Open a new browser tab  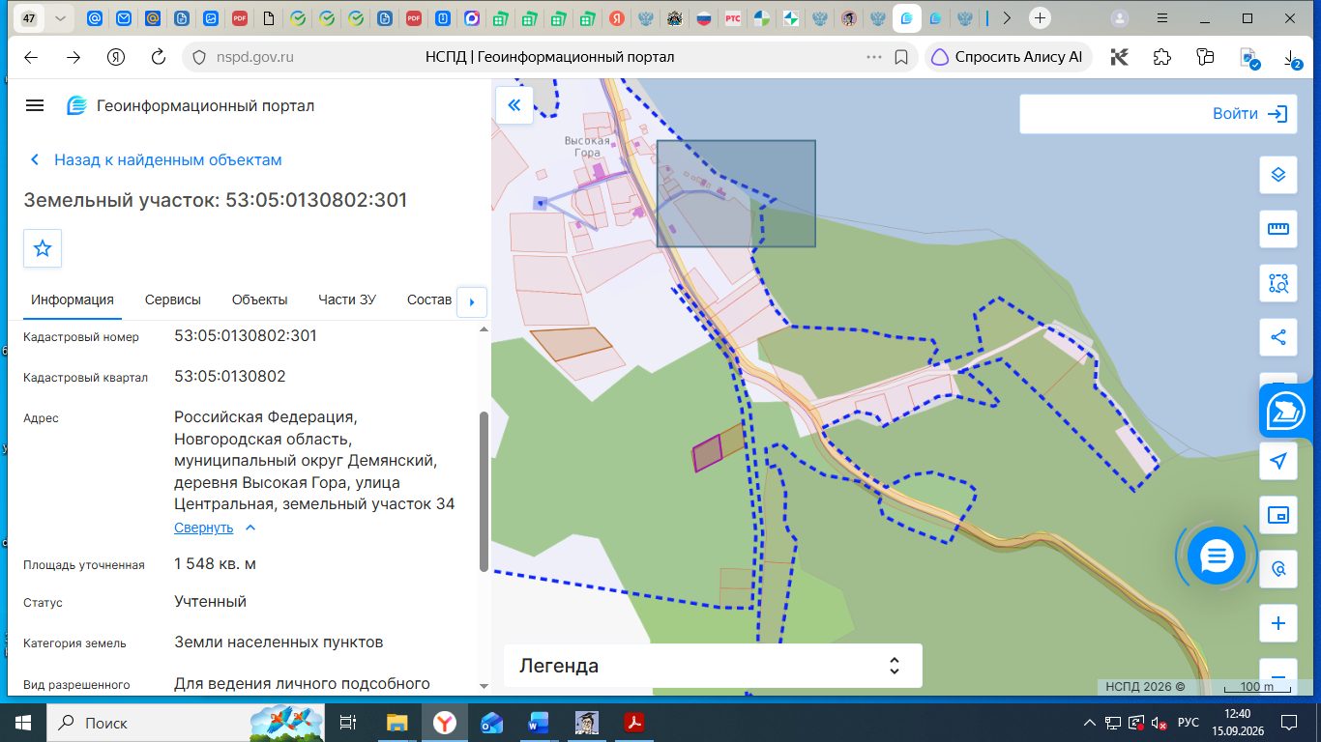point(1040,17)
